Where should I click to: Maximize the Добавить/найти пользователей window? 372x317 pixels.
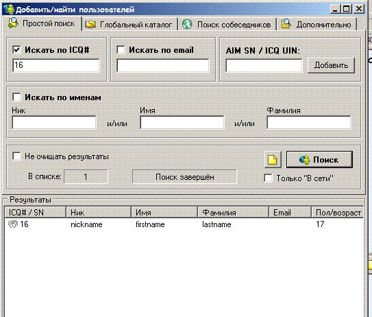(347, 10)
